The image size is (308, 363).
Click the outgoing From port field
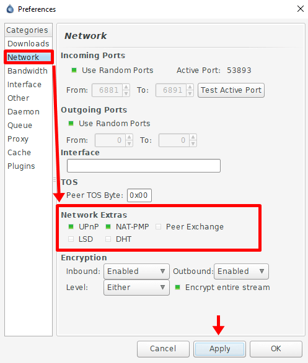[110, 140]
